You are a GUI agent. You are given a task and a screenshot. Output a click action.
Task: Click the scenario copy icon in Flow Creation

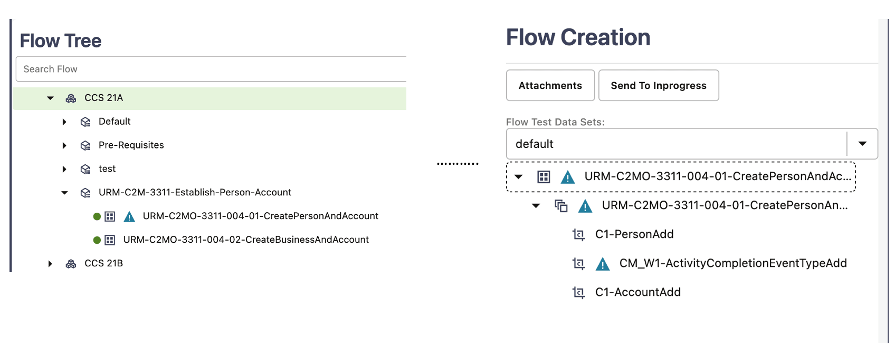pos(561,206)
